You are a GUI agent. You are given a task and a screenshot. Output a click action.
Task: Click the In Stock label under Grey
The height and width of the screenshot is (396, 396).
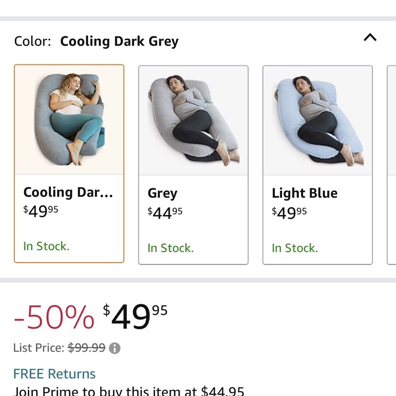(x=170, y=248)
